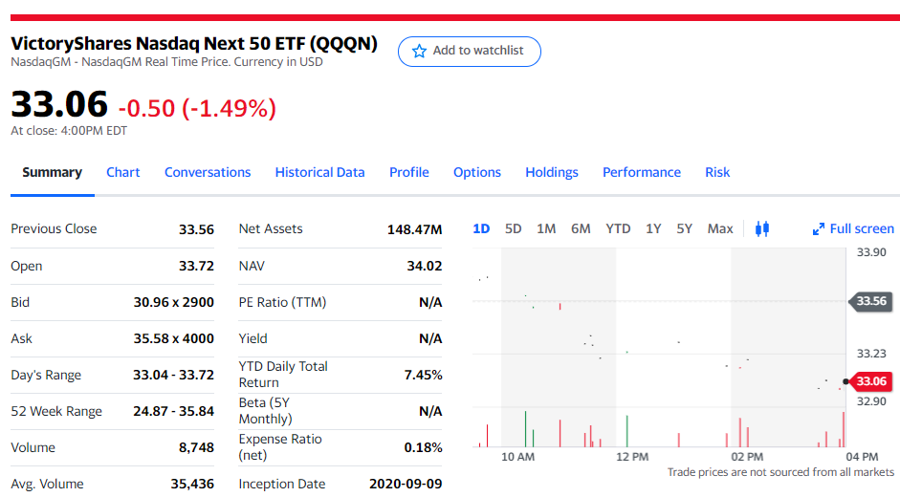Click the 10 AM time axis label

[x=517, y=457]
